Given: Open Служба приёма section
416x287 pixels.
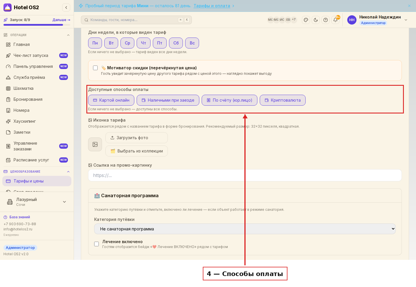Looking at the screenshot, I should (x=37, y=77).
